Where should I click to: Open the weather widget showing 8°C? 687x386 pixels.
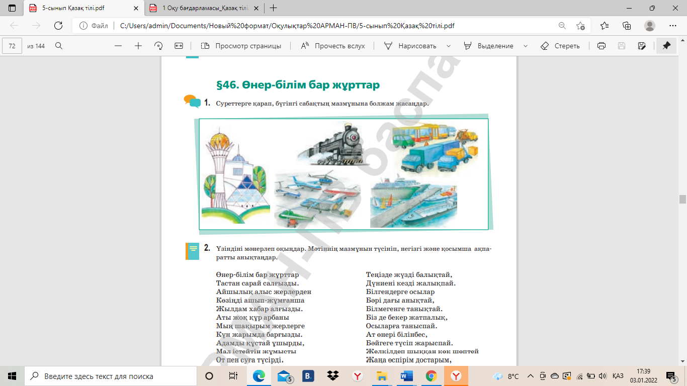[x=506, y=376]
